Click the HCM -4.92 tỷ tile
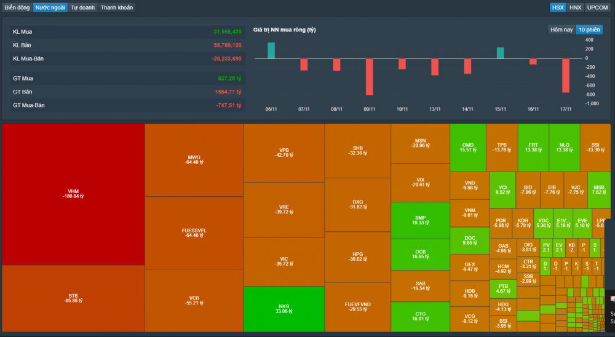 [x=503, y=269]
